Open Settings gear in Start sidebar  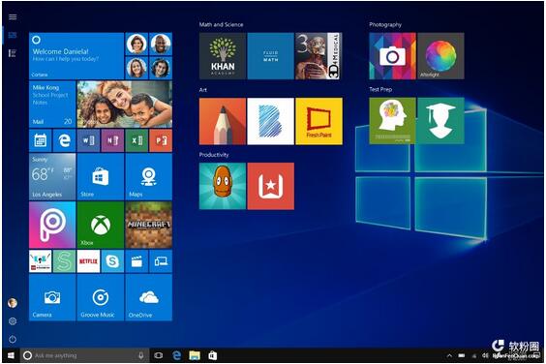click(13, 321)
